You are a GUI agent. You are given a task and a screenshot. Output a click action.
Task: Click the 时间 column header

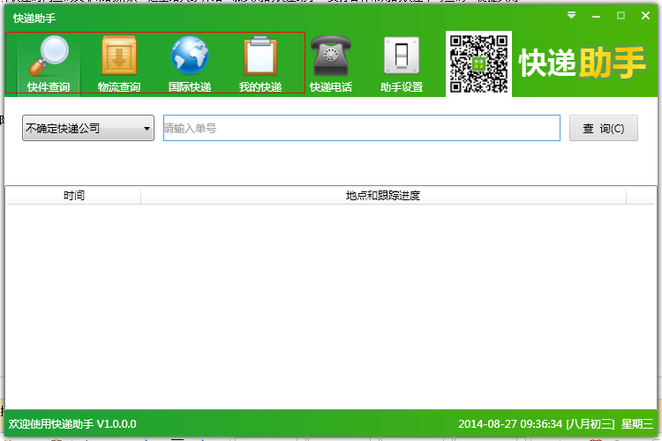pos(74,196)
